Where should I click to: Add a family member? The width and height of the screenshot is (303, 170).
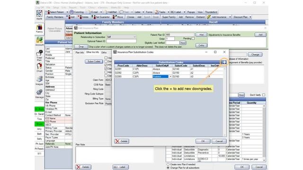[x=71, y=17]
